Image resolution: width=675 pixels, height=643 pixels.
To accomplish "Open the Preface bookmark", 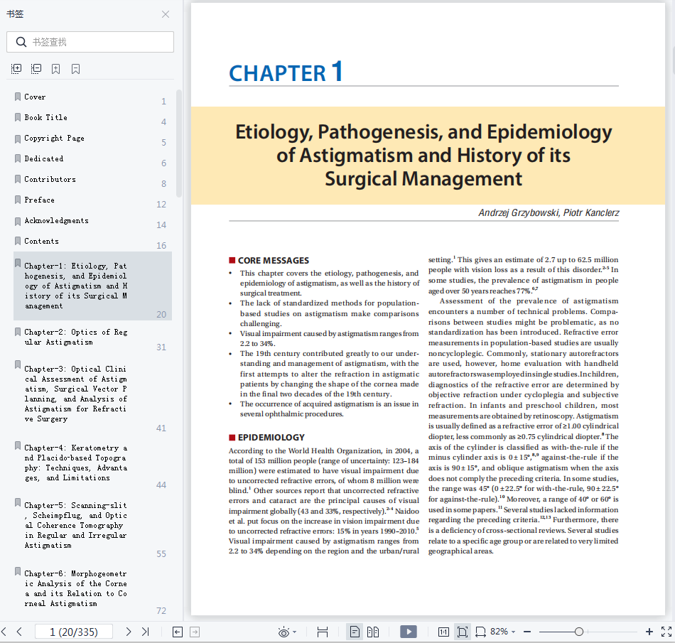I will [x=39, y=200].
